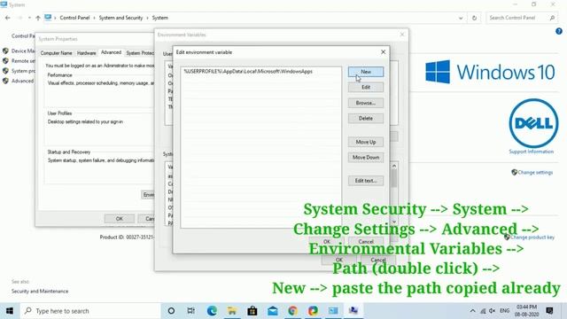Go up one level in Control Panel
Image resolution: width=567 pixels, height=319 pixels.
click(x=38, y=18)
